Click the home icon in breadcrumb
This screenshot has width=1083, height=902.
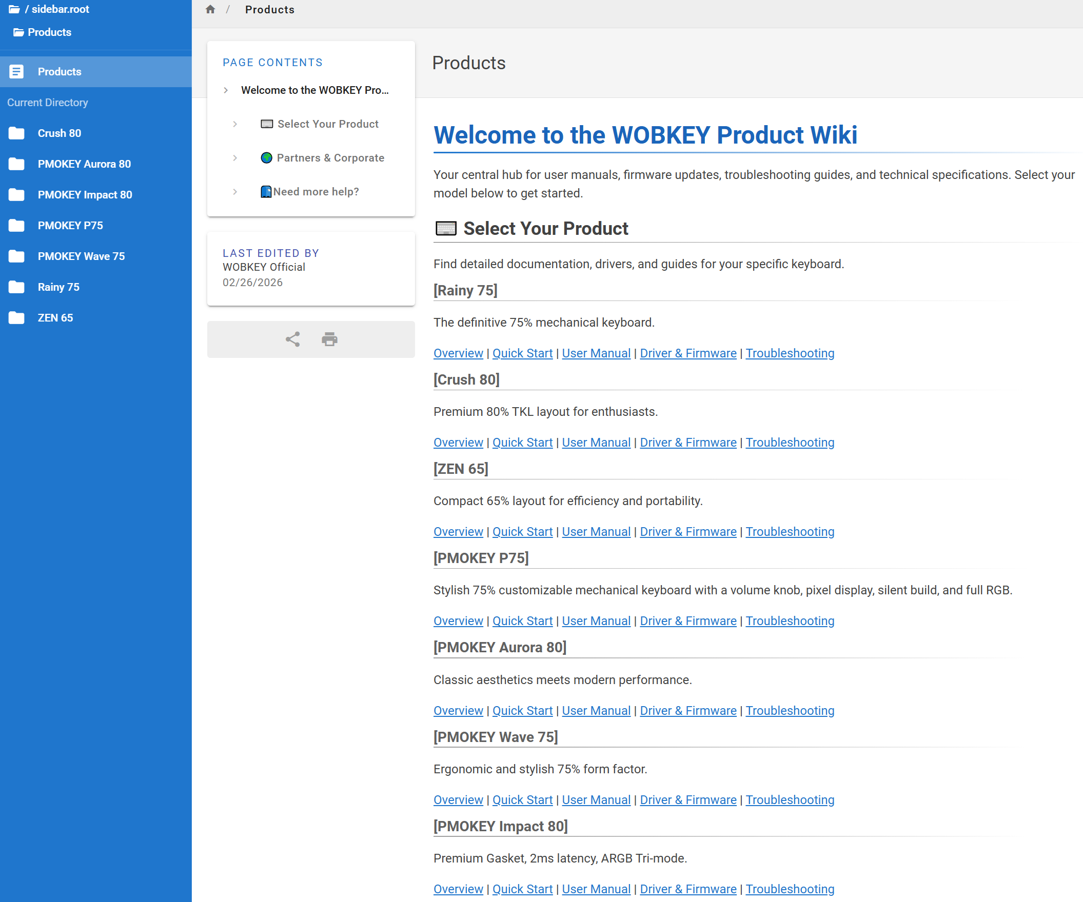210,9
